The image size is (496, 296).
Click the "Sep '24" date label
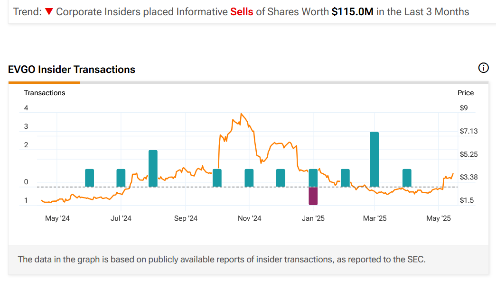pyautogui.click(x=186, y=218)
